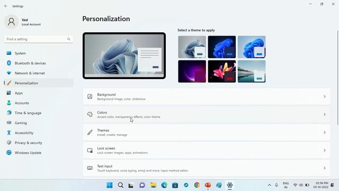Expand the Colors row chevron
The height and width of the screenshot is (191, 339).
tap(325, 115)
